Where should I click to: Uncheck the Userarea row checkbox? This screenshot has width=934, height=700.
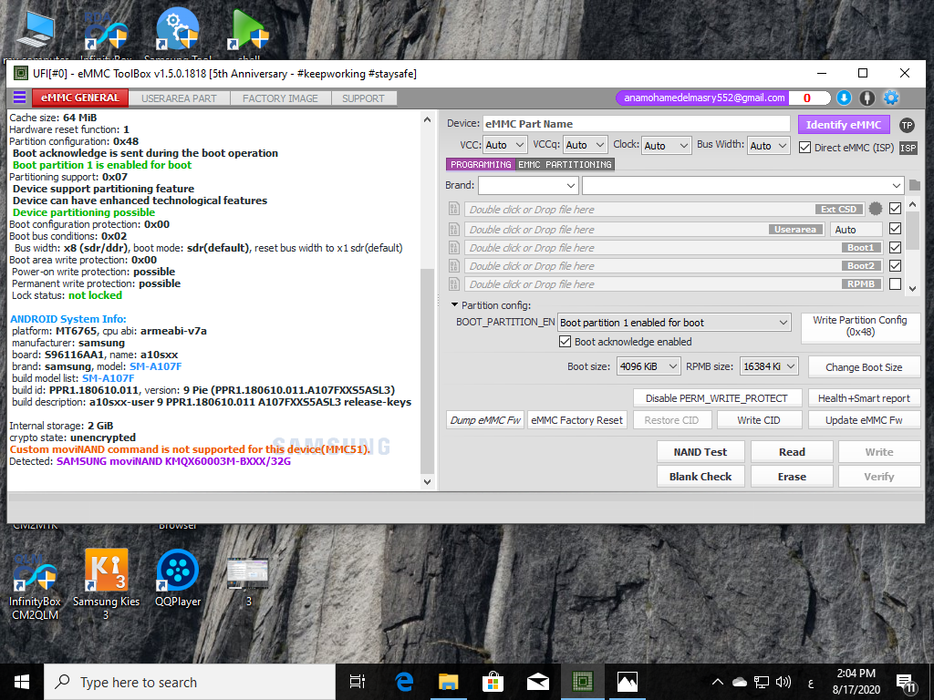coord(895,229)
